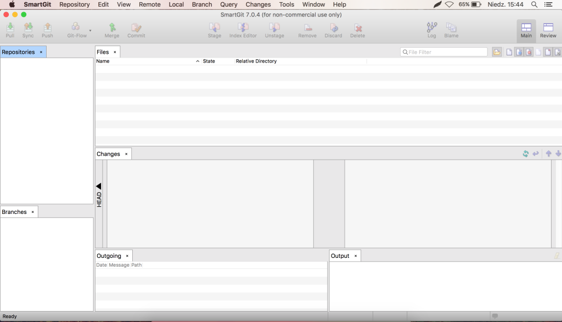Switch to Review perspective

pos(548,30)
